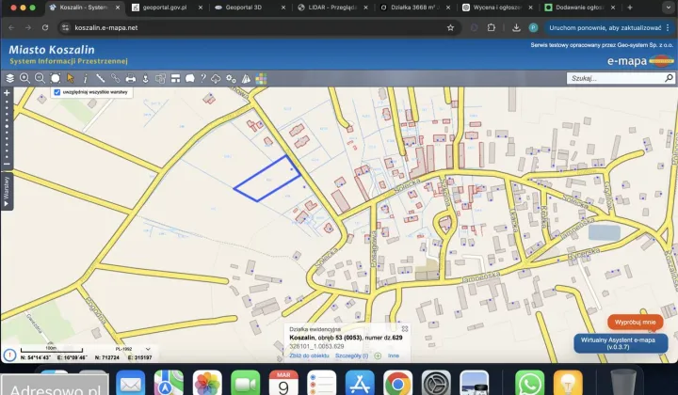The height and width of the screenshot is (395, 678).
Task: Uncheck 'uwzględniaj wszystkie warstwy' checkbox
Action: click(57, 92)
